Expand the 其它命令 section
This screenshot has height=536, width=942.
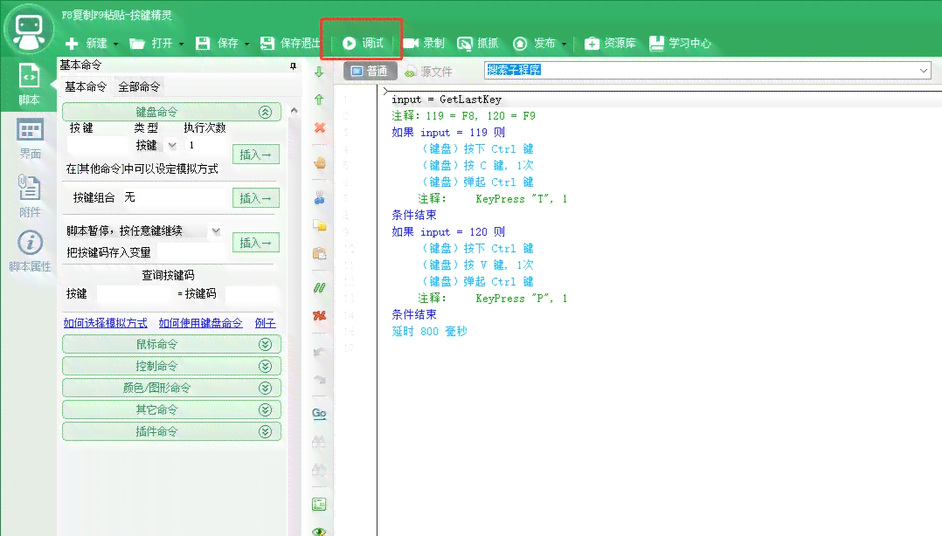[171, 410]
